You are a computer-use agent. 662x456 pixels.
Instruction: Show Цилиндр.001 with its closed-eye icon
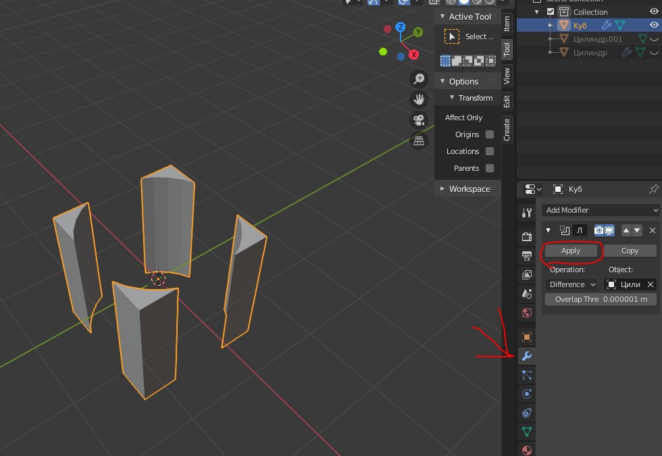654,39
